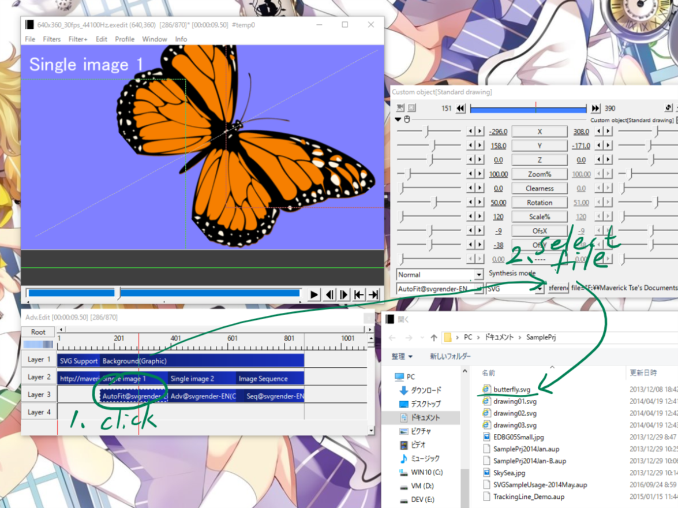Click the square frame icon beside camera icon
The width and height of the screenshot is (678, 508).
(x=411, y=108)
